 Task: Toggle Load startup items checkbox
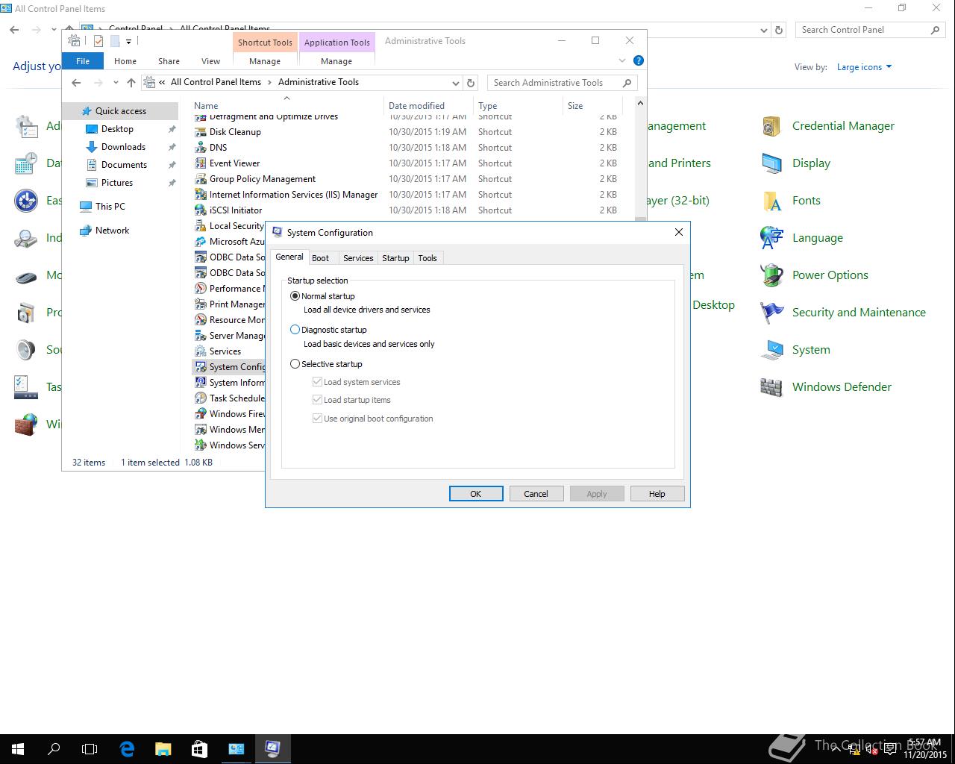(317, 400)
